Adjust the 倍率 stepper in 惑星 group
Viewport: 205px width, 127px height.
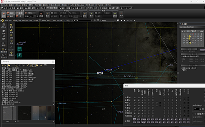pos(35,16)
